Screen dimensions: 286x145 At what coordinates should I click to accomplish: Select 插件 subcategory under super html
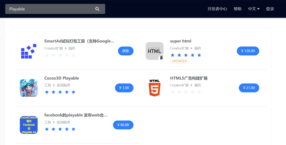(198, 49)
